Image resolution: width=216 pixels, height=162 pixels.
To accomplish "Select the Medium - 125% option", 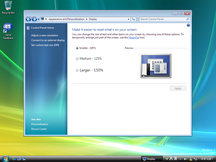I will pos(89,59).
